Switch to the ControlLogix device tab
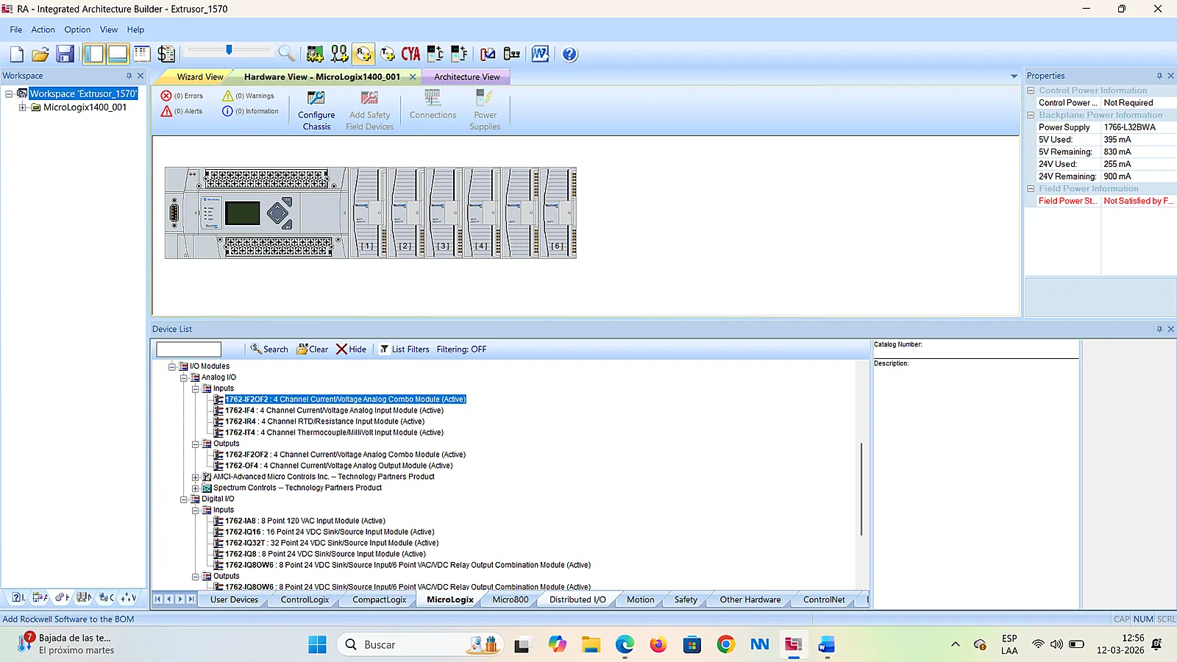 pyautogui.click(x=305, y=599)
